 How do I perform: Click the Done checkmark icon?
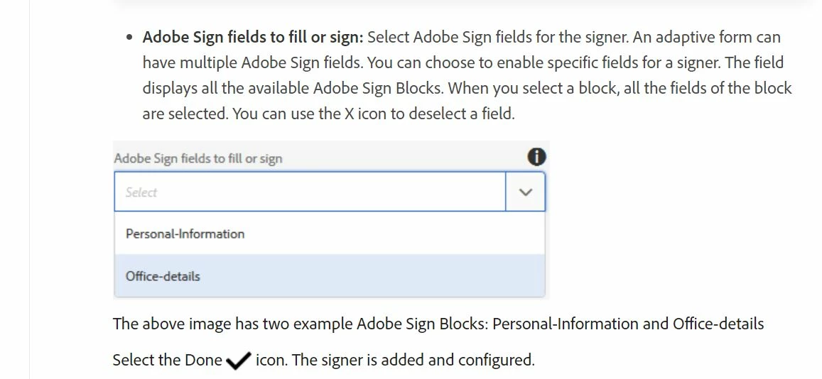(x=239, y=360)
